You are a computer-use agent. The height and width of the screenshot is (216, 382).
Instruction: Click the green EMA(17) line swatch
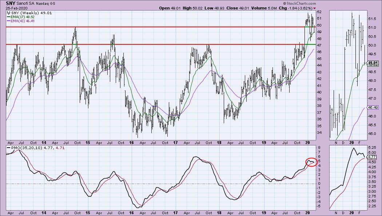point(8,17)
